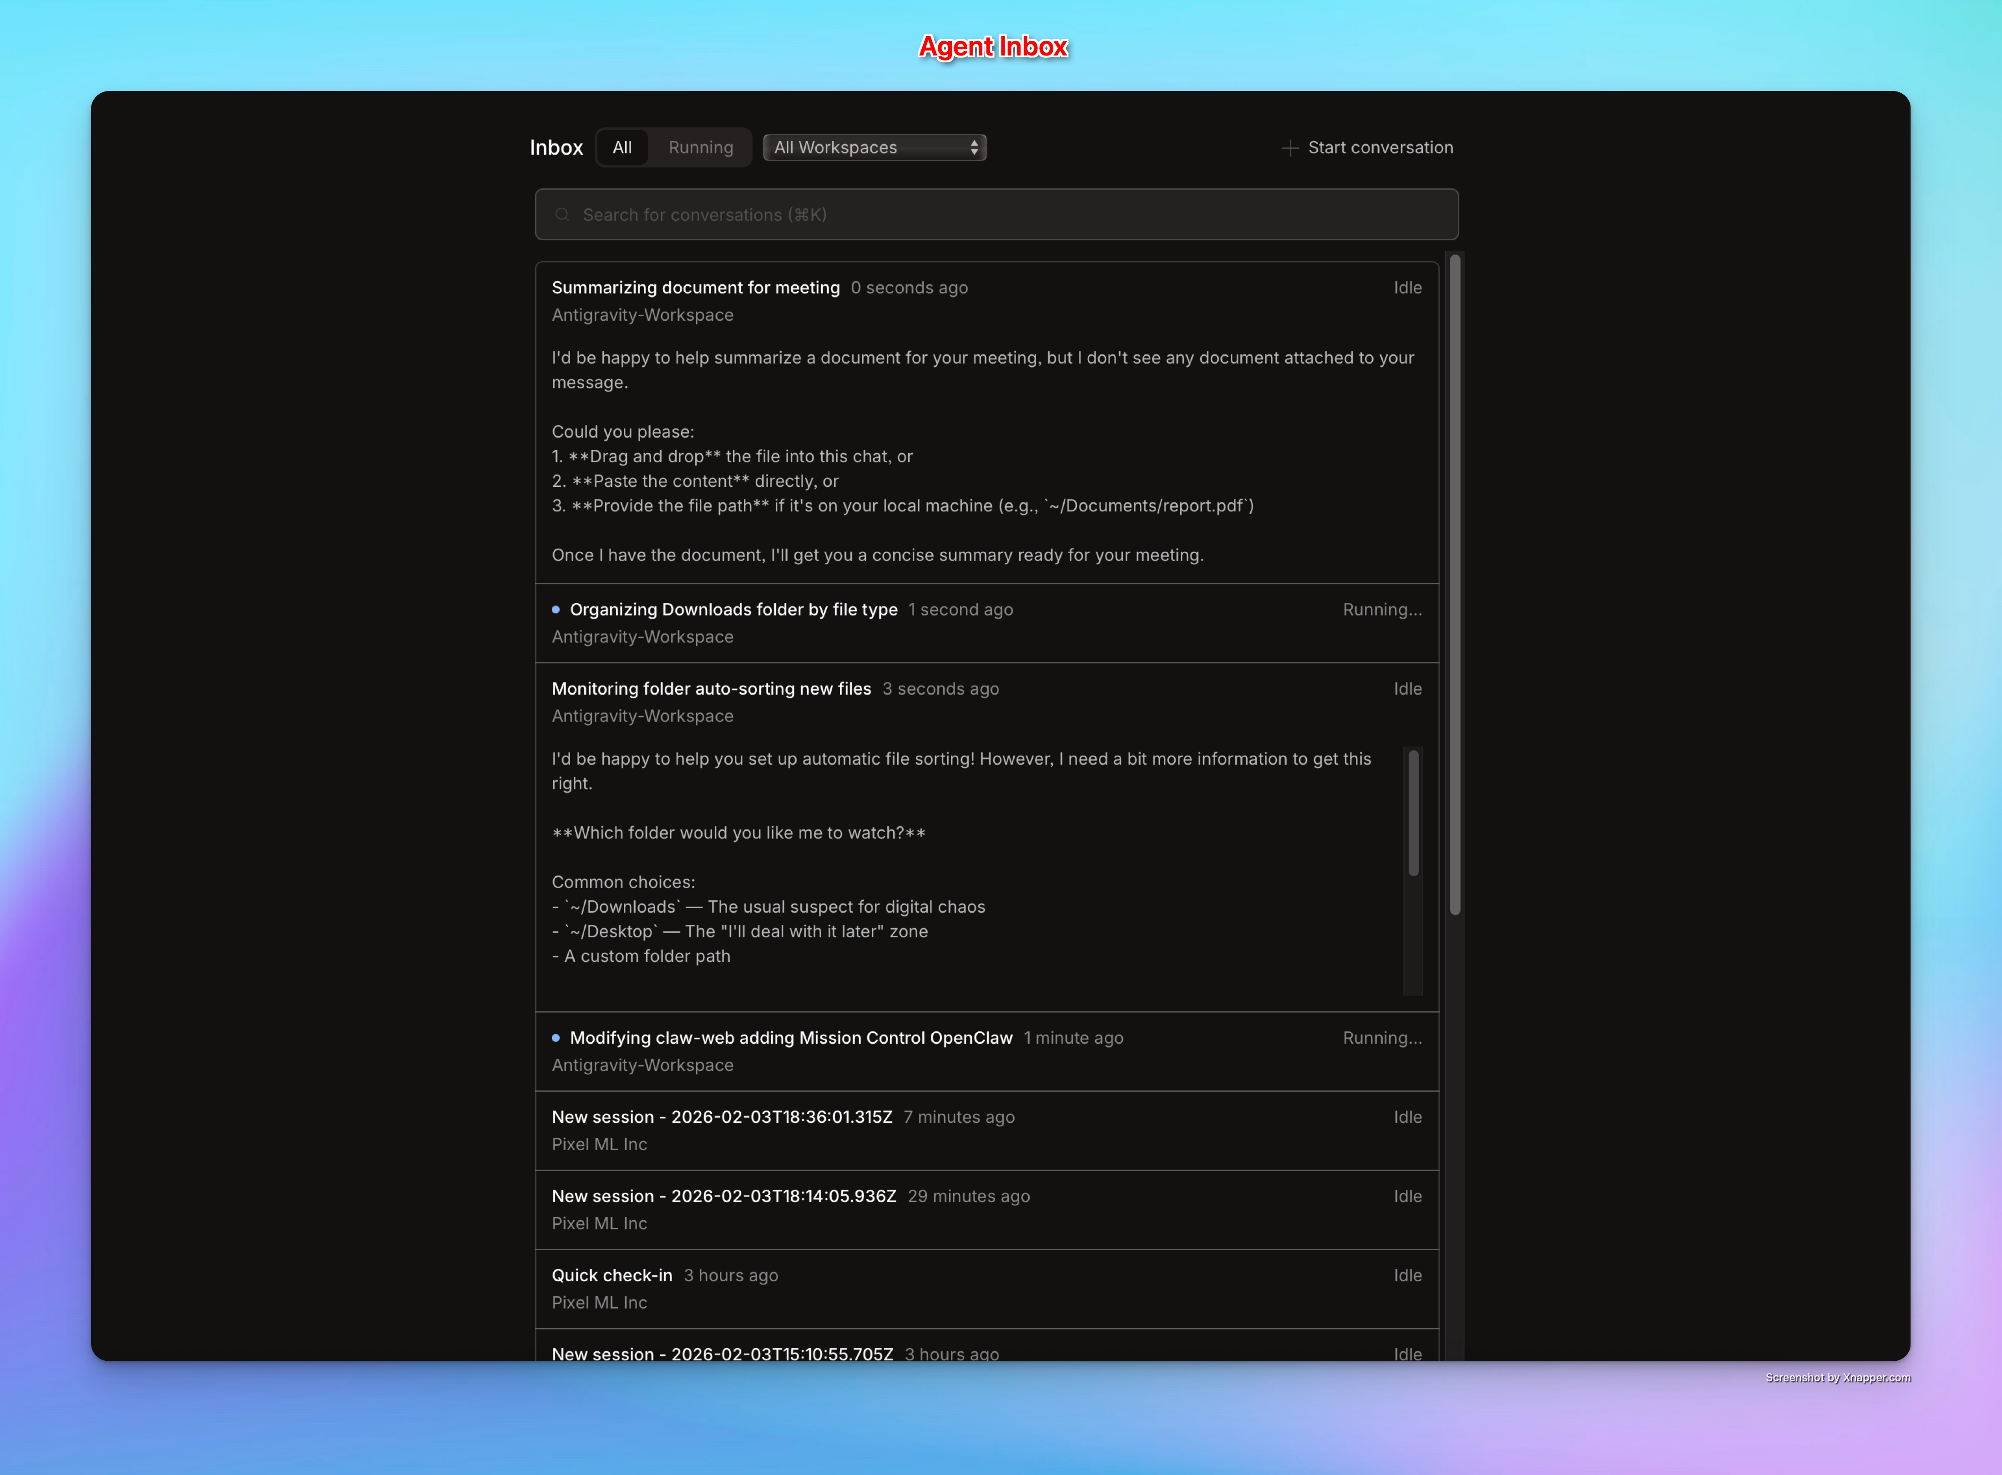
Task: Expand the Summarizing document for meeting conversation
Action: click(x=696, y=288)
